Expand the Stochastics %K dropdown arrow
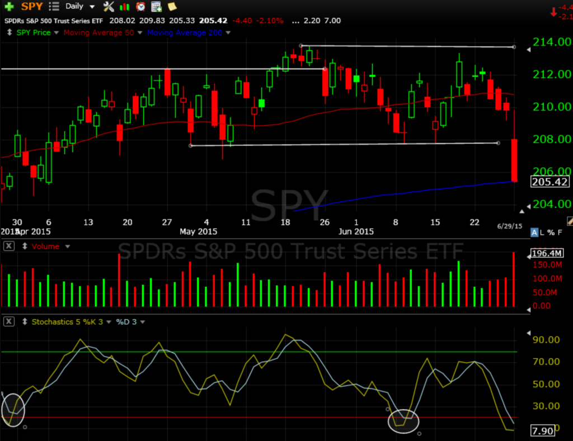The height and width of the screenshot is (441, 573). pyautogui.click(x=109, y=322)
